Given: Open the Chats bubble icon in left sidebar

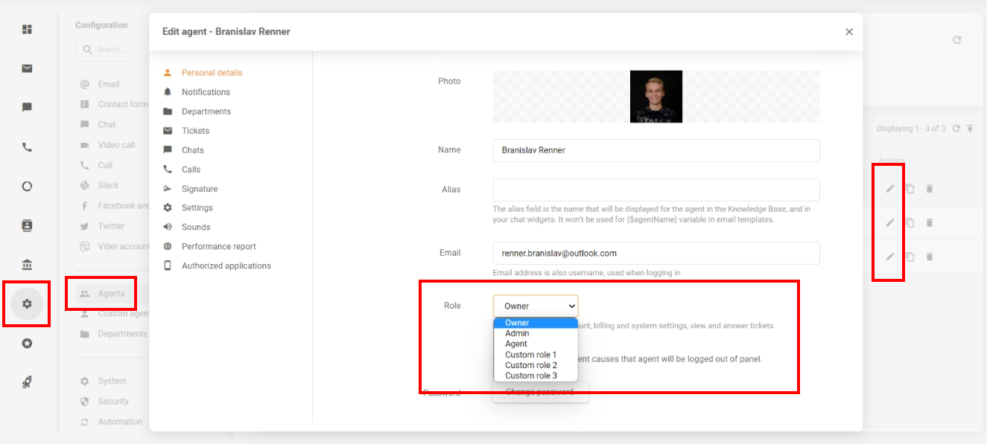Looking at the screenshot, I should [x=27, y=107].
